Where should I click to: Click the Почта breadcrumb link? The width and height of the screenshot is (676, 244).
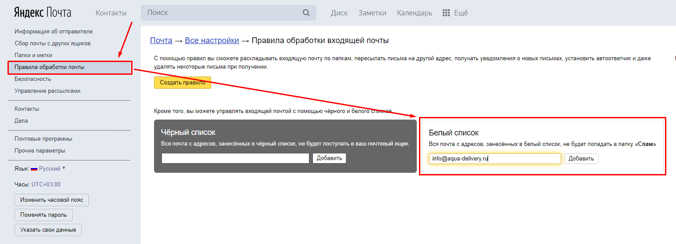(161, 40)
